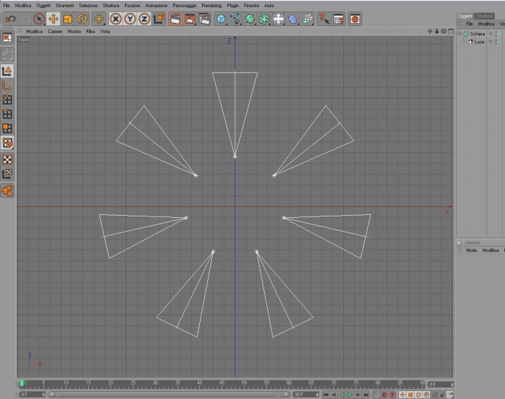Image resolution: width=505 pixels, height=399 pixels.
Task: Select the Schiera object
Action: [477, 33]
